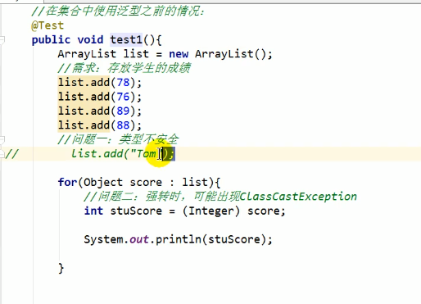Click stuScore in the int declaration

coord(136,211)
